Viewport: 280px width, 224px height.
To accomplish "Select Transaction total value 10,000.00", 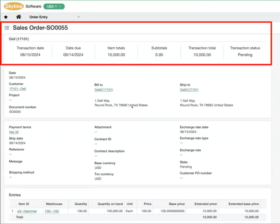I will click(202, 55).
